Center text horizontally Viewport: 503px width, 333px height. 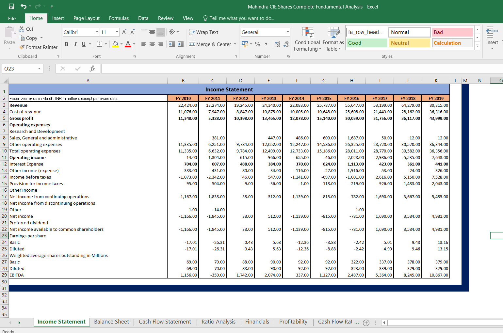152,44
